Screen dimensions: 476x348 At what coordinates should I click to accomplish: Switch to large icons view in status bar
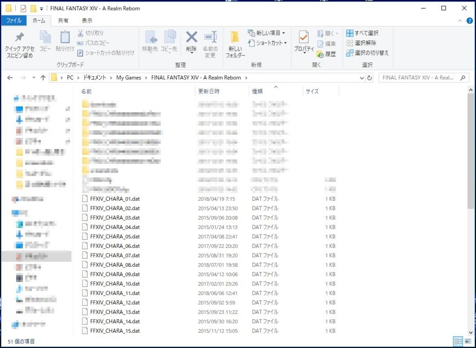point(468,341)
